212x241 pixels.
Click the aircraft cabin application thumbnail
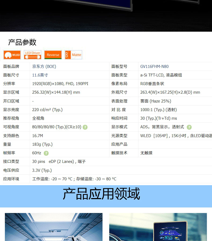point(54,227)
